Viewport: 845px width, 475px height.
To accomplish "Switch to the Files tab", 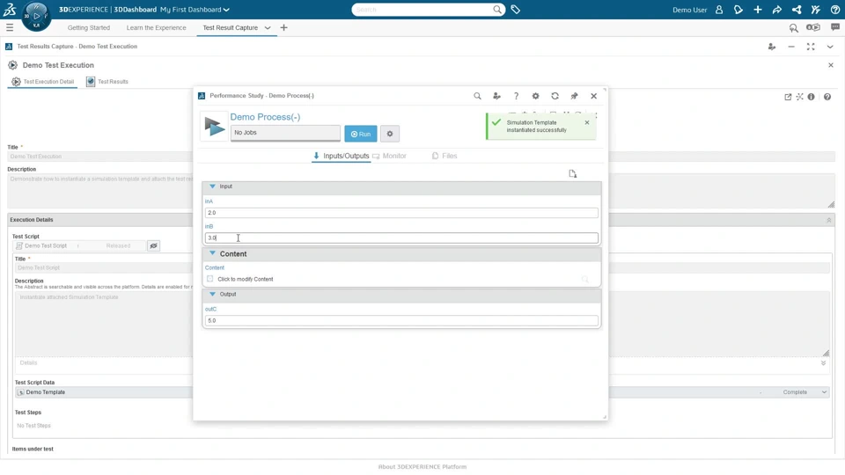I will [445, 156].
